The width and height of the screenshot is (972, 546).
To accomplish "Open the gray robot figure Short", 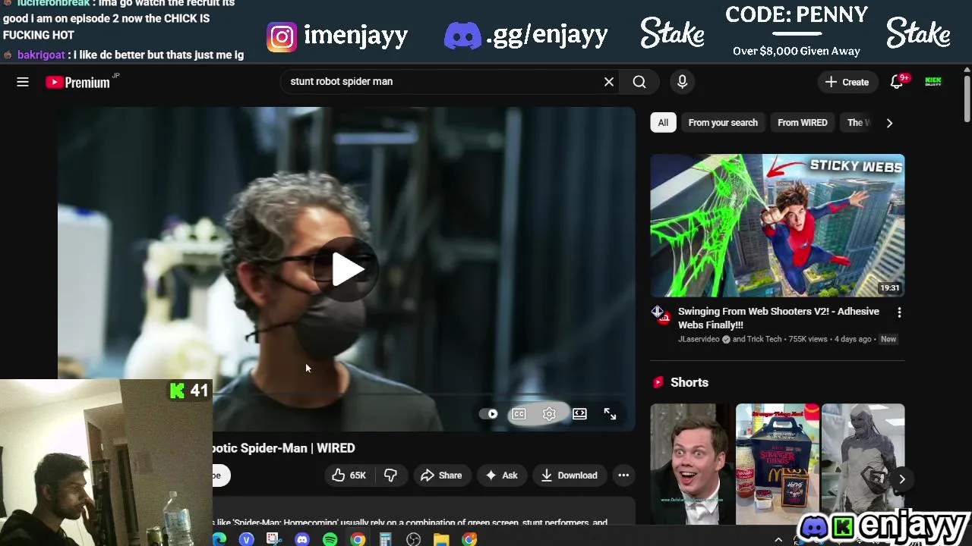I will click(x=863, y=464).
